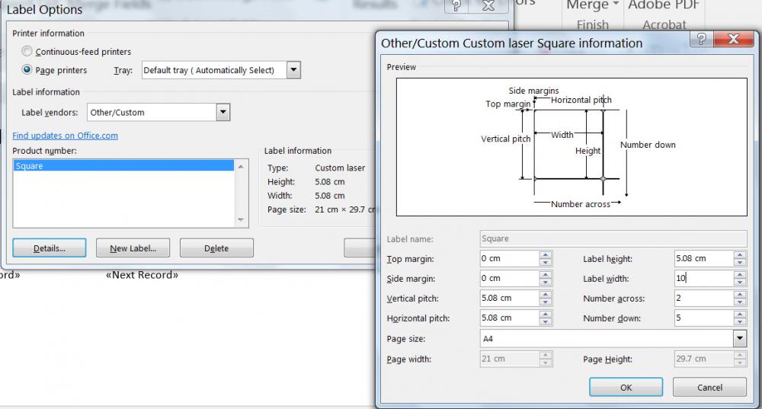This screenshot has width=762, height=409.
Task: Select Square in product number list
Action: click(x=123, y=165)
